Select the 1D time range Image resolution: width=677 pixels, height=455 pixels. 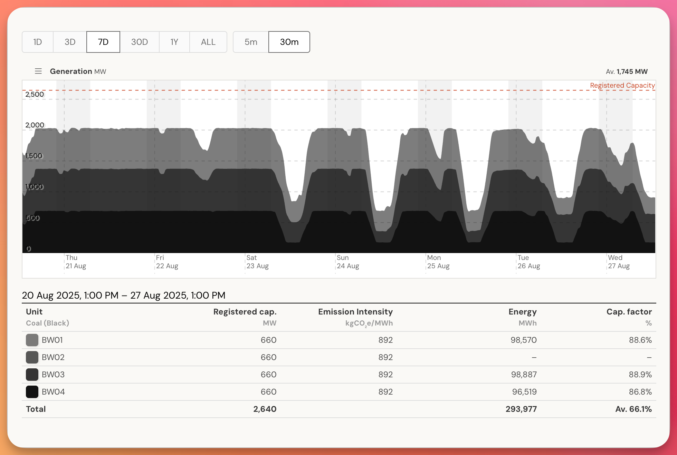point(38,42)
